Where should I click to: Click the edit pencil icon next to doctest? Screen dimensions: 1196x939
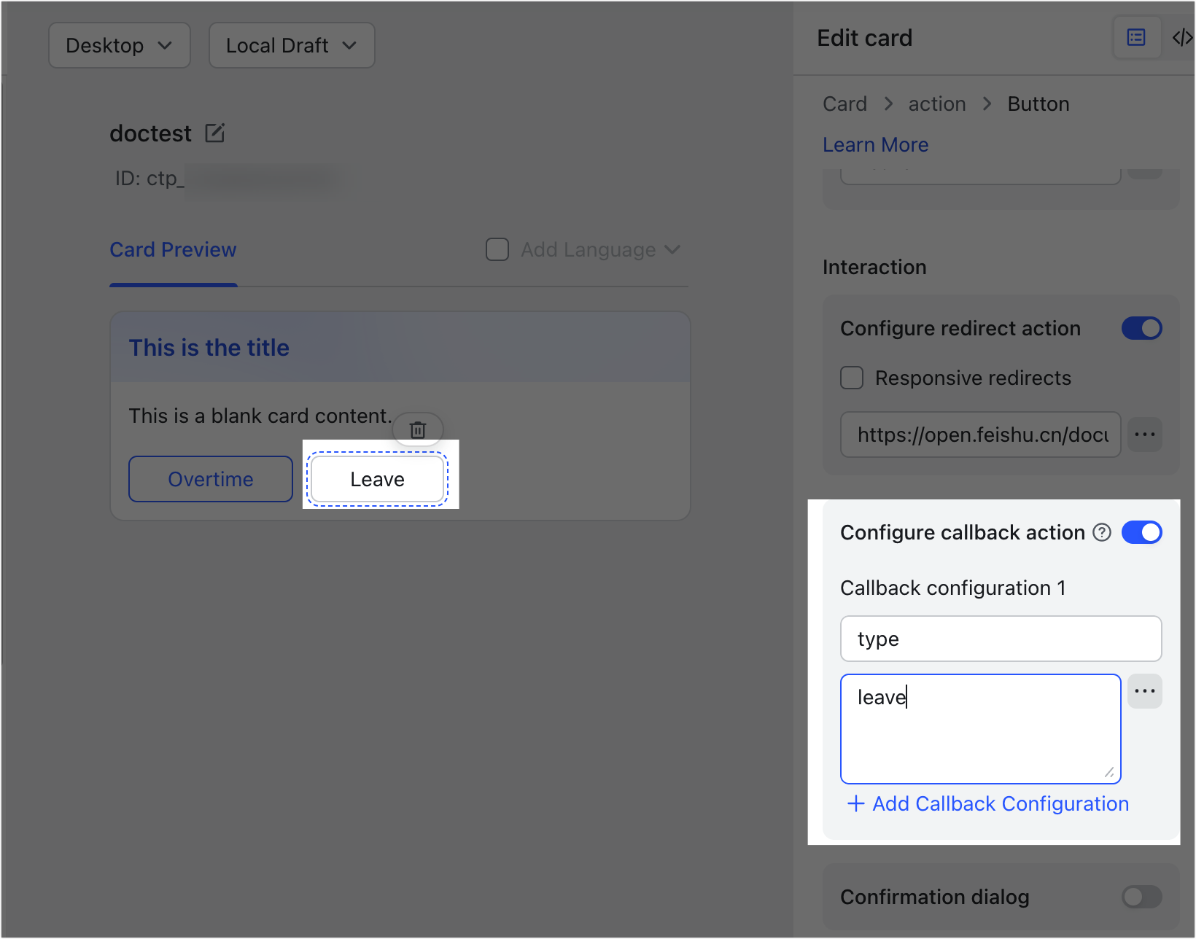tap(215, 133)
